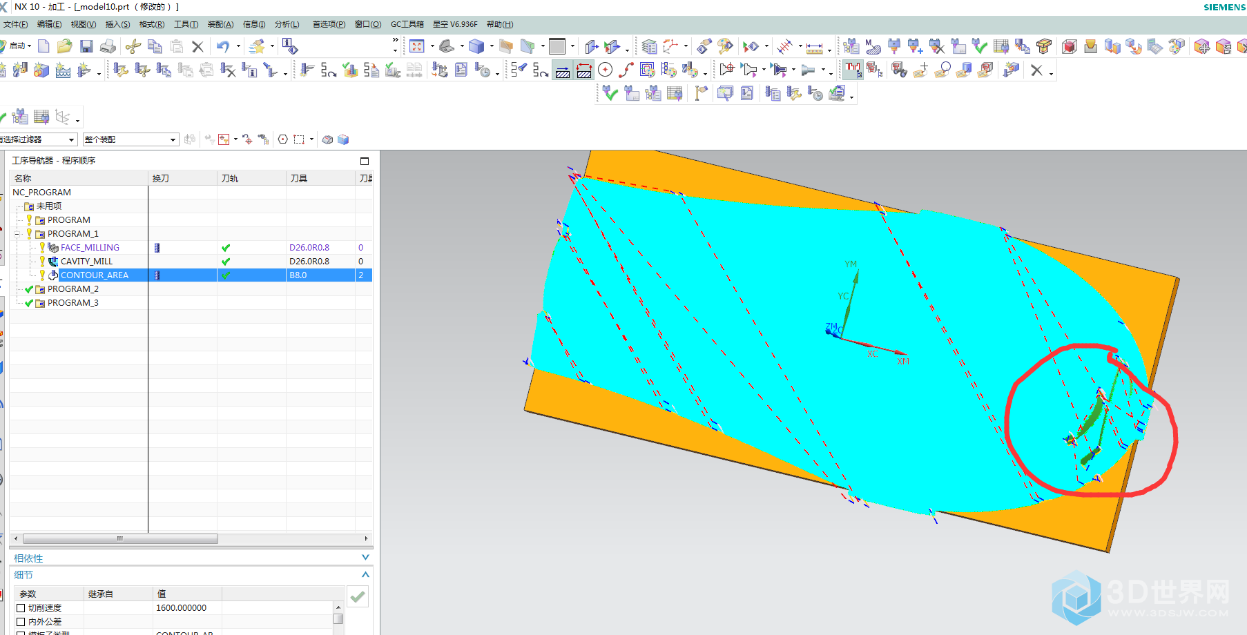The width and height of the screenshot is (1247, 635).
Task: Check the 切削速度 checkbox
Action: tap(21, 608)
